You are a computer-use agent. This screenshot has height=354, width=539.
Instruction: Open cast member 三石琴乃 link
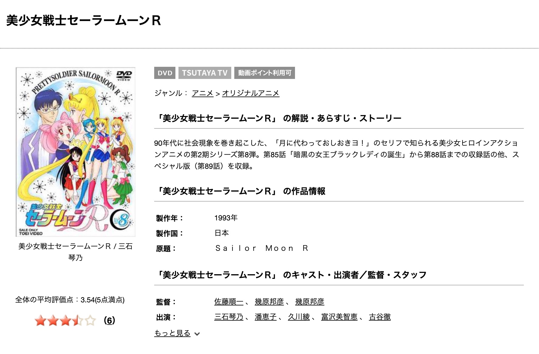tap(229, 317)
